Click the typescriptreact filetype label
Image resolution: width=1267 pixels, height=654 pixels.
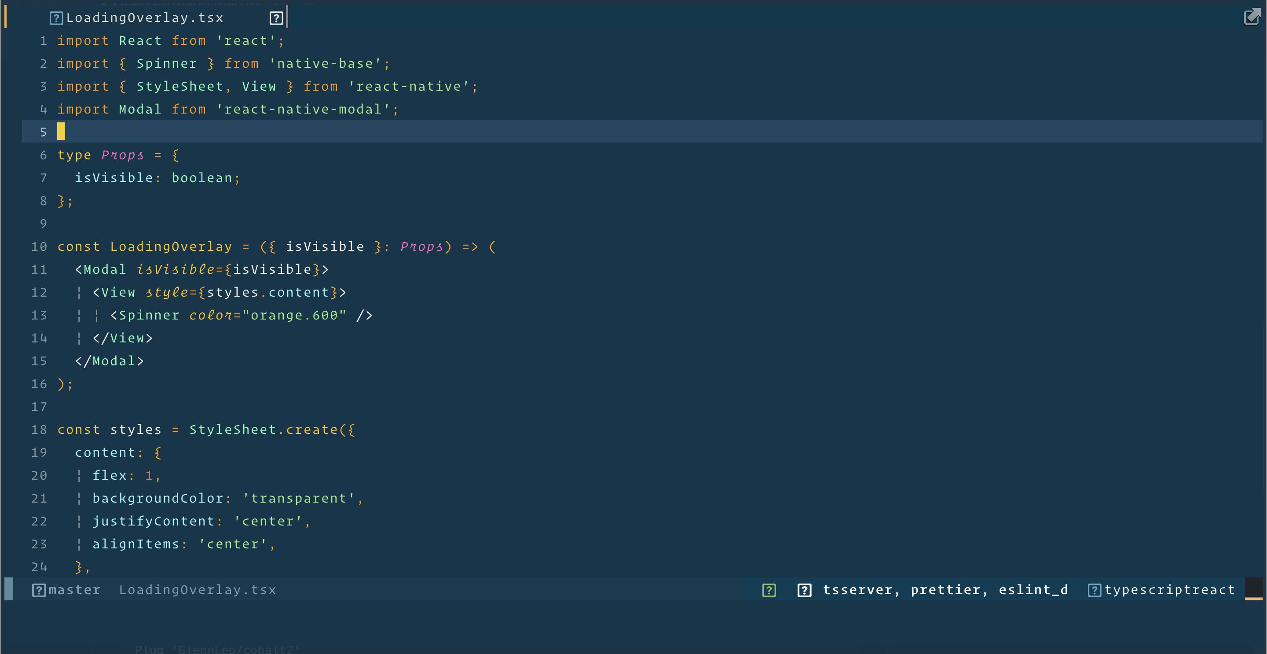(x=1171, y=590)
